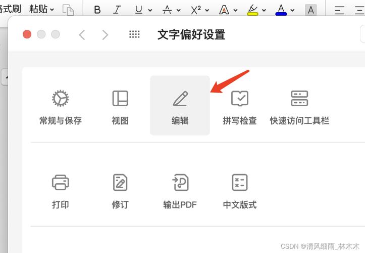Show all preferences grid view
Viewport: 365px width, 253px height.
point(135,34)
